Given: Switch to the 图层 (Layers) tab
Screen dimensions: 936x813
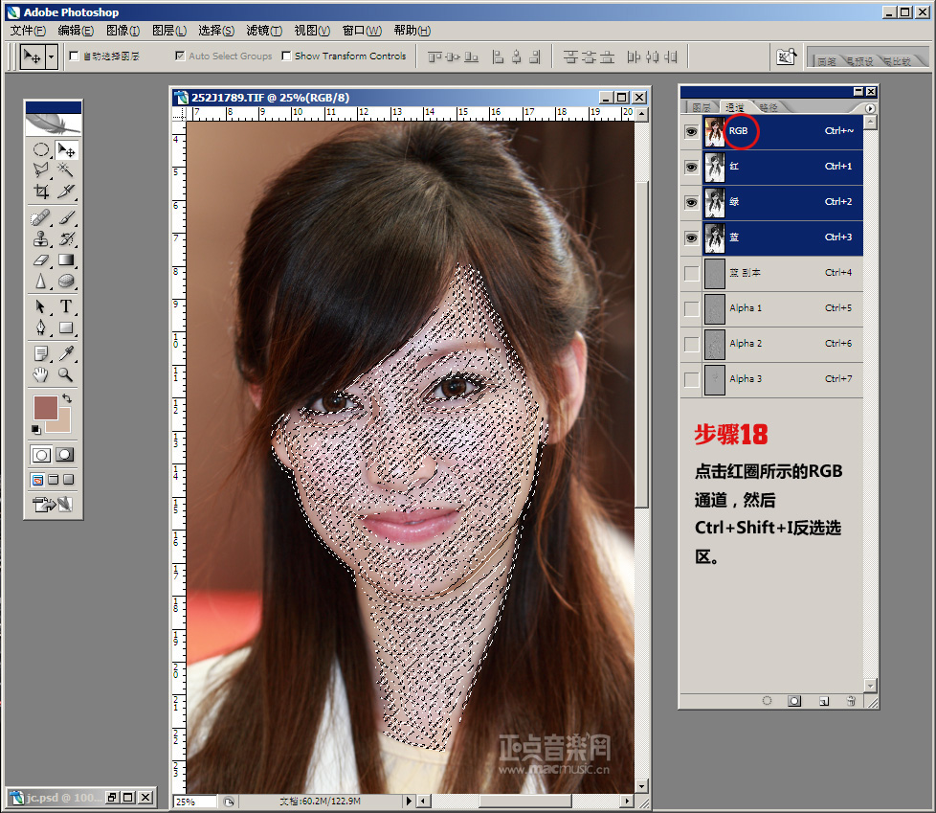Looking at the screenshot, I should (x=702, y=107).
